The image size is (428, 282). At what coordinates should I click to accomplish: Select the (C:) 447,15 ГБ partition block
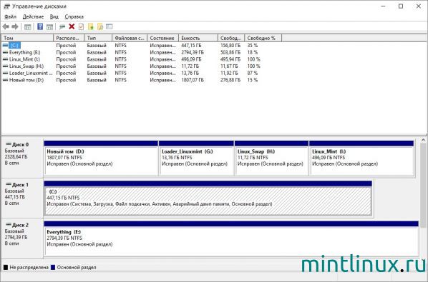208,198
